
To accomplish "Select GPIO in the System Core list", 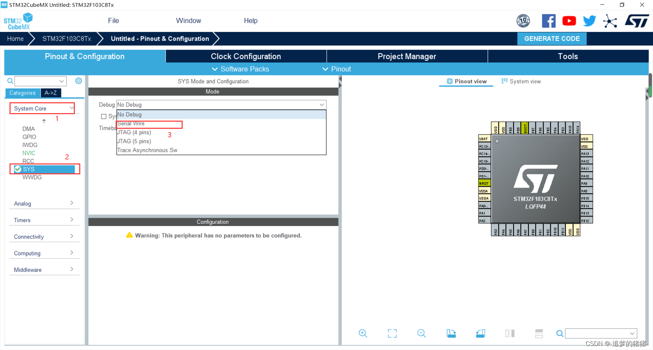I will point(29,137).
